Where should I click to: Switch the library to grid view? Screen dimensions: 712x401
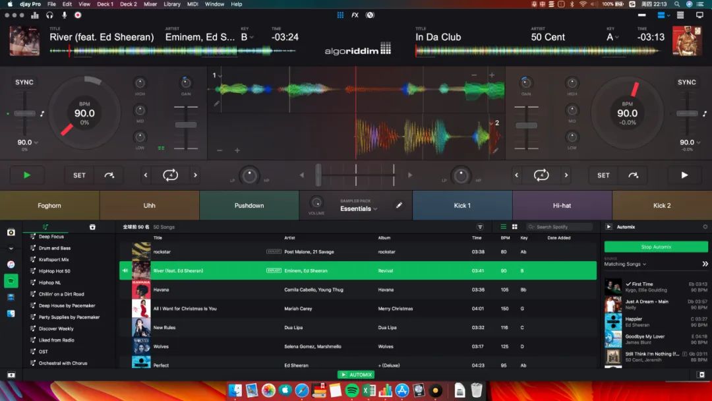pos(514,227)
